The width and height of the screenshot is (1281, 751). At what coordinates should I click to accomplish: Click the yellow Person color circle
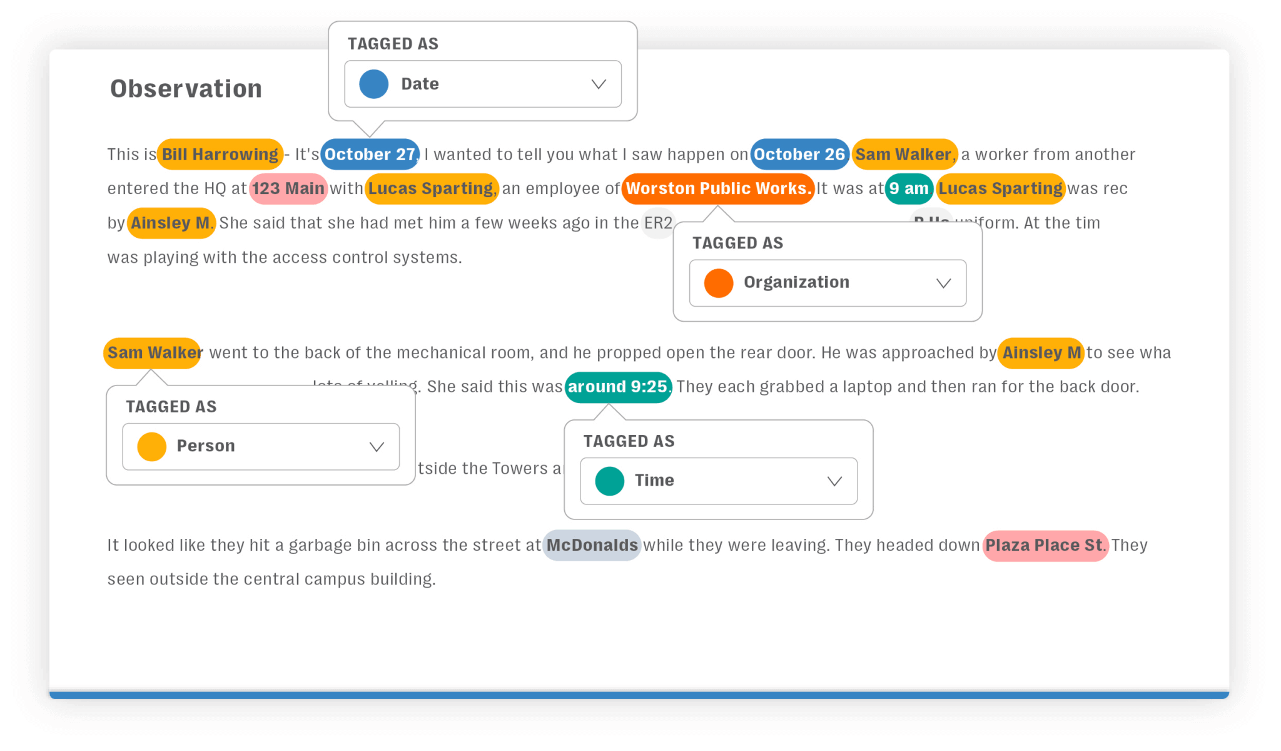(150, 446)
